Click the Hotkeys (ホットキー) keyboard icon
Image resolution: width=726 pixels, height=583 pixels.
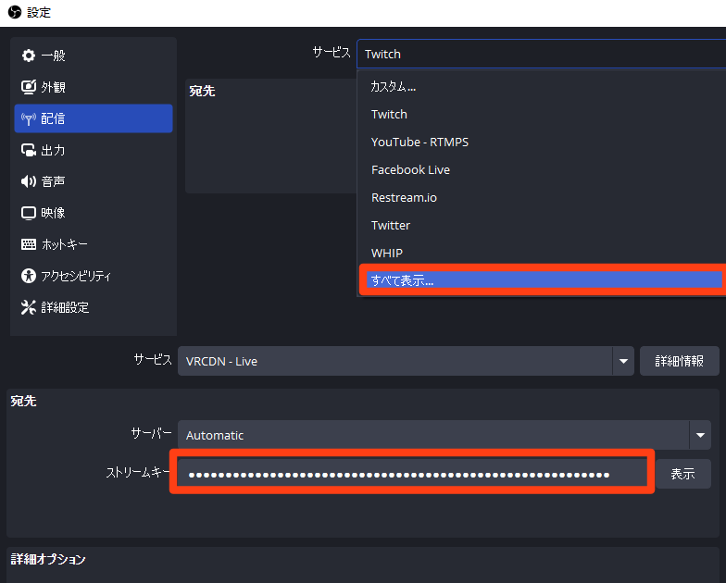[28, 244]
